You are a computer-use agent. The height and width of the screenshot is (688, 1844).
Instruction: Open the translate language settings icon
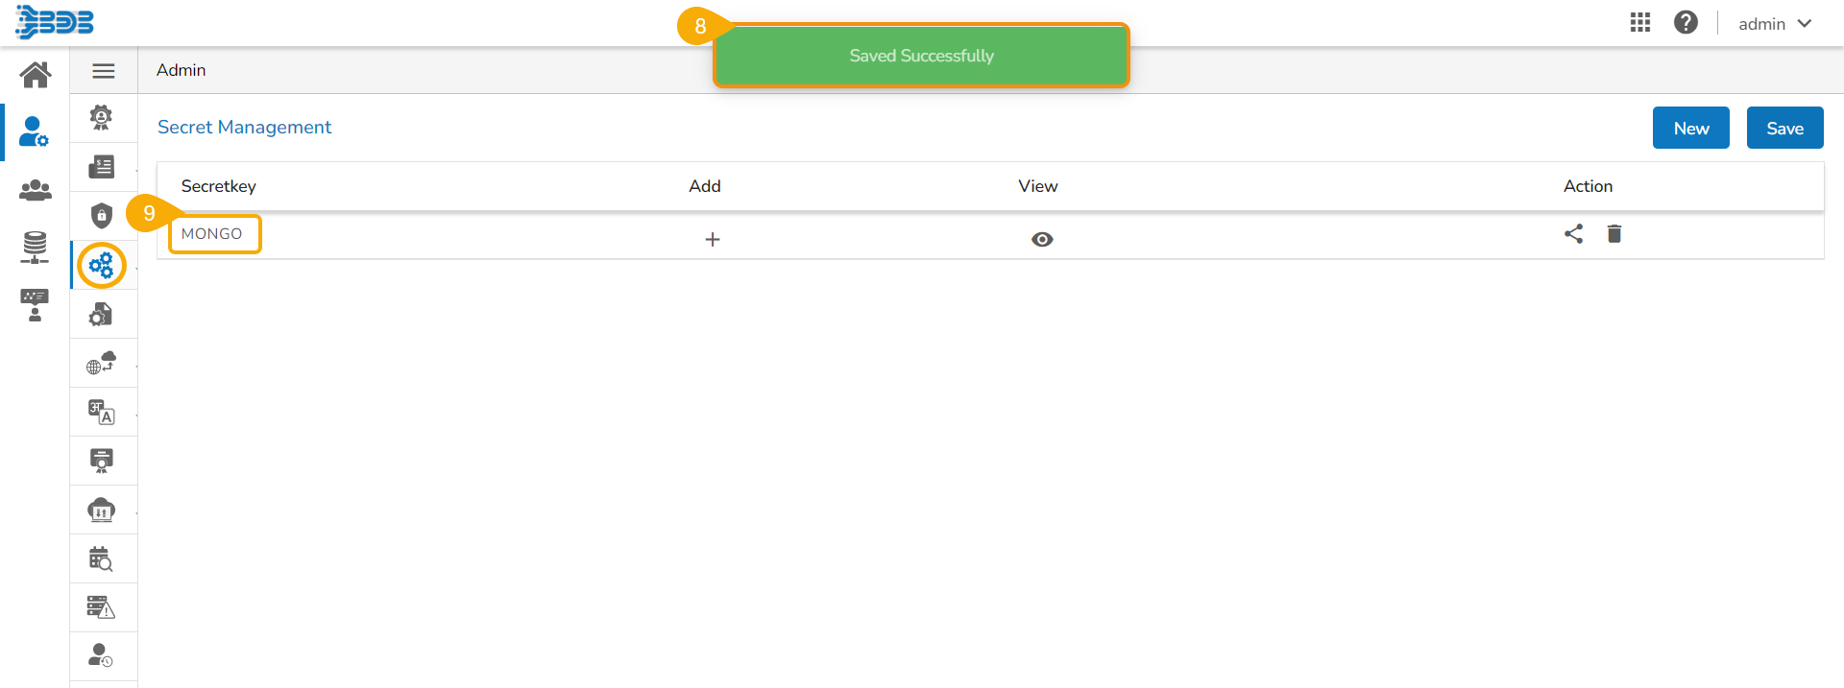pos(102,413)
